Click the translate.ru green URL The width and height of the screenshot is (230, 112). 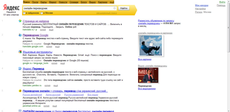(x=30, y=30)
